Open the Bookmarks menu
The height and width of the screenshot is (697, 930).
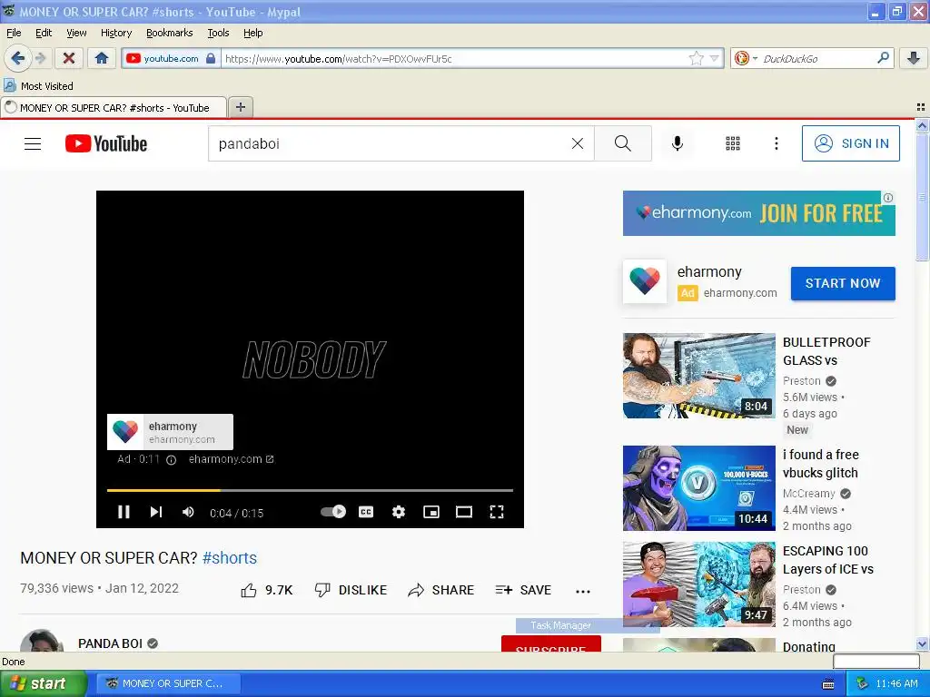click(x=170, y=33)
